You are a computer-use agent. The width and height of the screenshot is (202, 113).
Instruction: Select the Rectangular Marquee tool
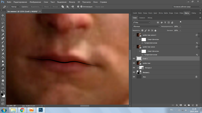(3, 19)
